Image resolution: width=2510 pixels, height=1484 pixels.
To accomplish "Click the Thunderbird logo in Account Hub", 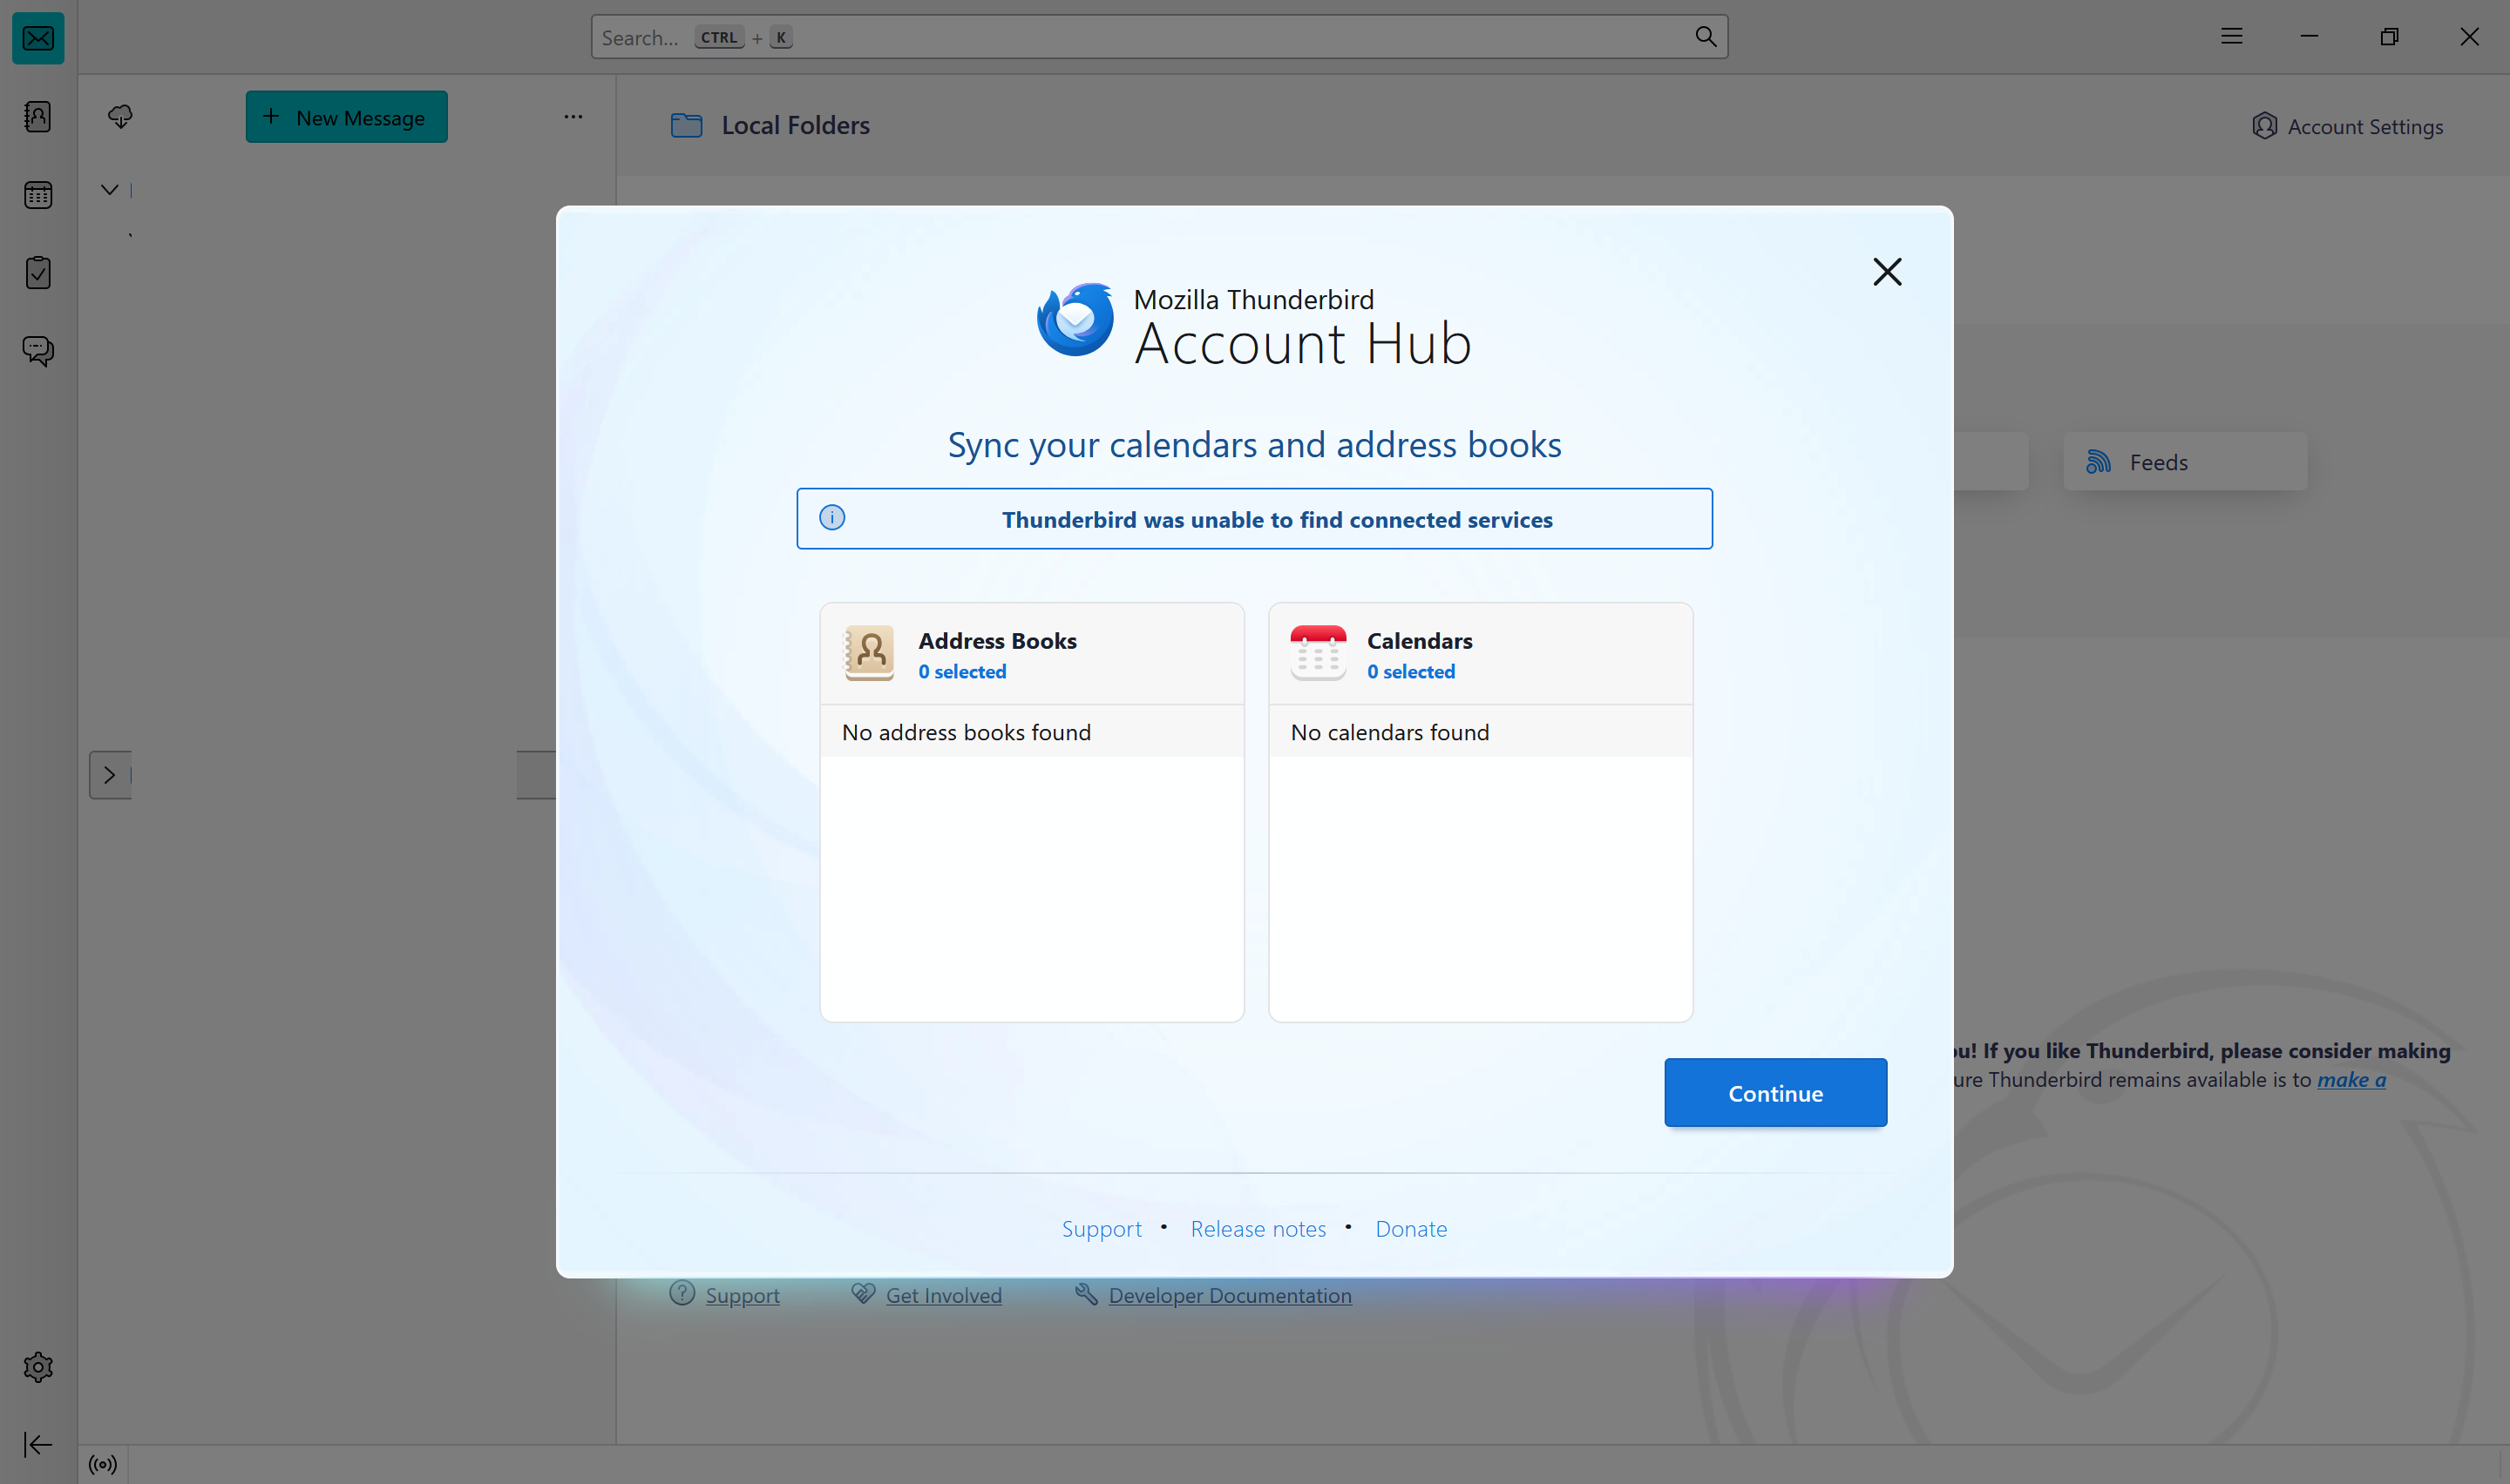I will click(x=1075, y=320).
